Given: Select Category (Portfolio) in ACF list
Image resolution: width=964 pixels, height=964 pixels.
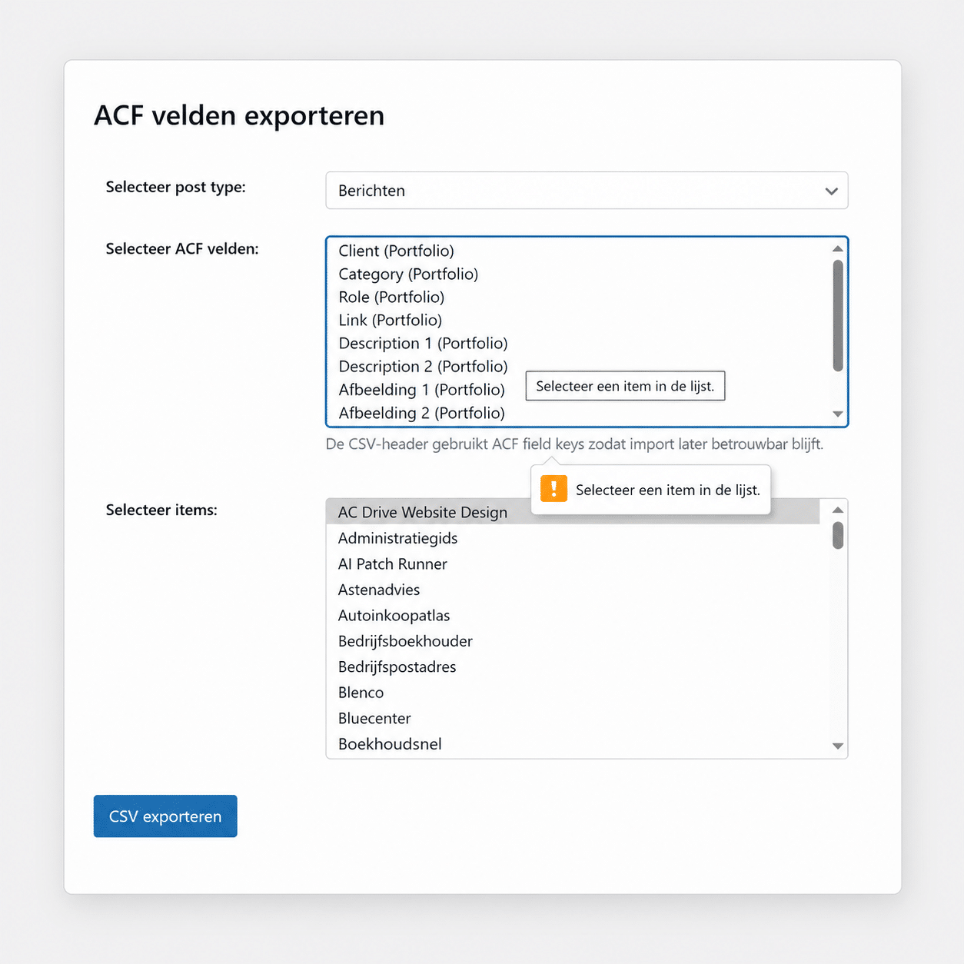Looking at the screenshot, I should tap(408, 274).
